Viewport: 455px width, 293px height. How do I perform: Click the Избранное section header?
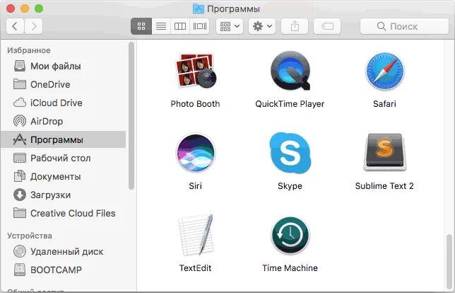pos(29,50)
